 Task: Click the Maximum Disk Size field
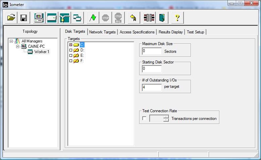click(152, 51)
